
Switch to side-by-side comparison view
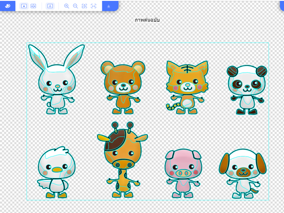33,6
